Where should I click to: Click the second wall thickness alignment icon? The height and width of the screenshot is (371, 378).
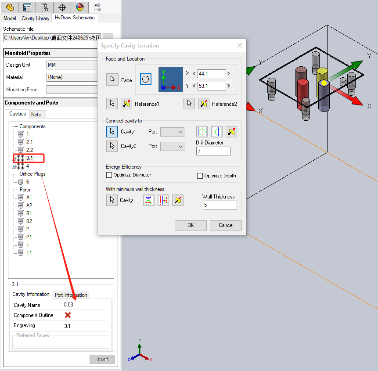click(163, 200)
